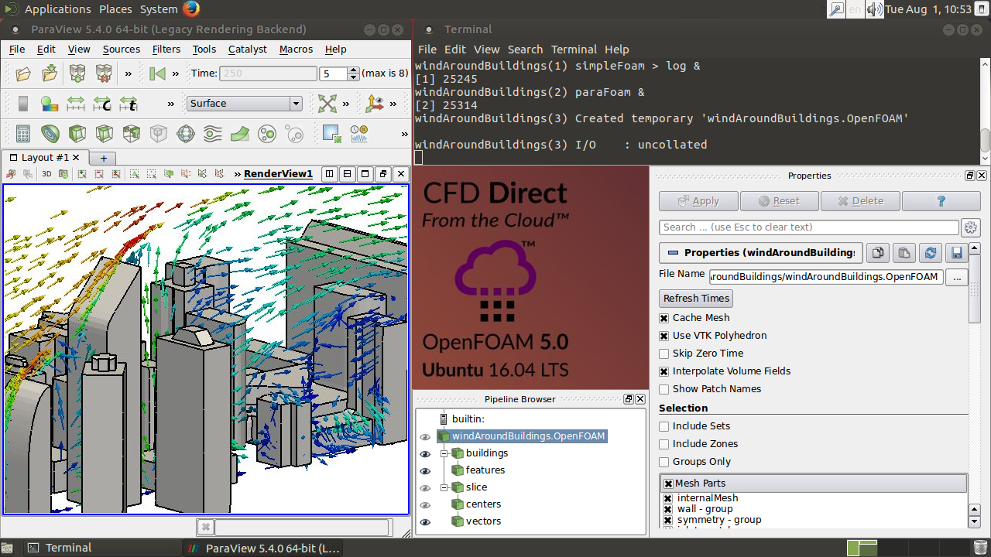The height and width of the screenshot is (557, 991).
Task: Open the Macros menu
Action: 297,49
